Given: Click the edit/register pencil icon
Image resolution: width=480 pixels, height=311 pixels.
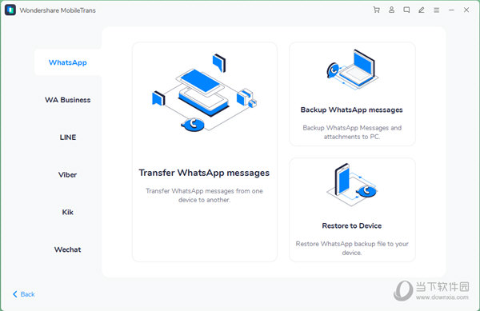Looking at the screenshot, I should (x=422, y=10).
